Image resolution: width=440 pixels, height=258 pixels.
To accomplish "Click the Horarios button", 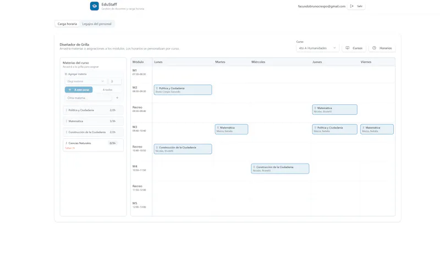I will (382, 48).
